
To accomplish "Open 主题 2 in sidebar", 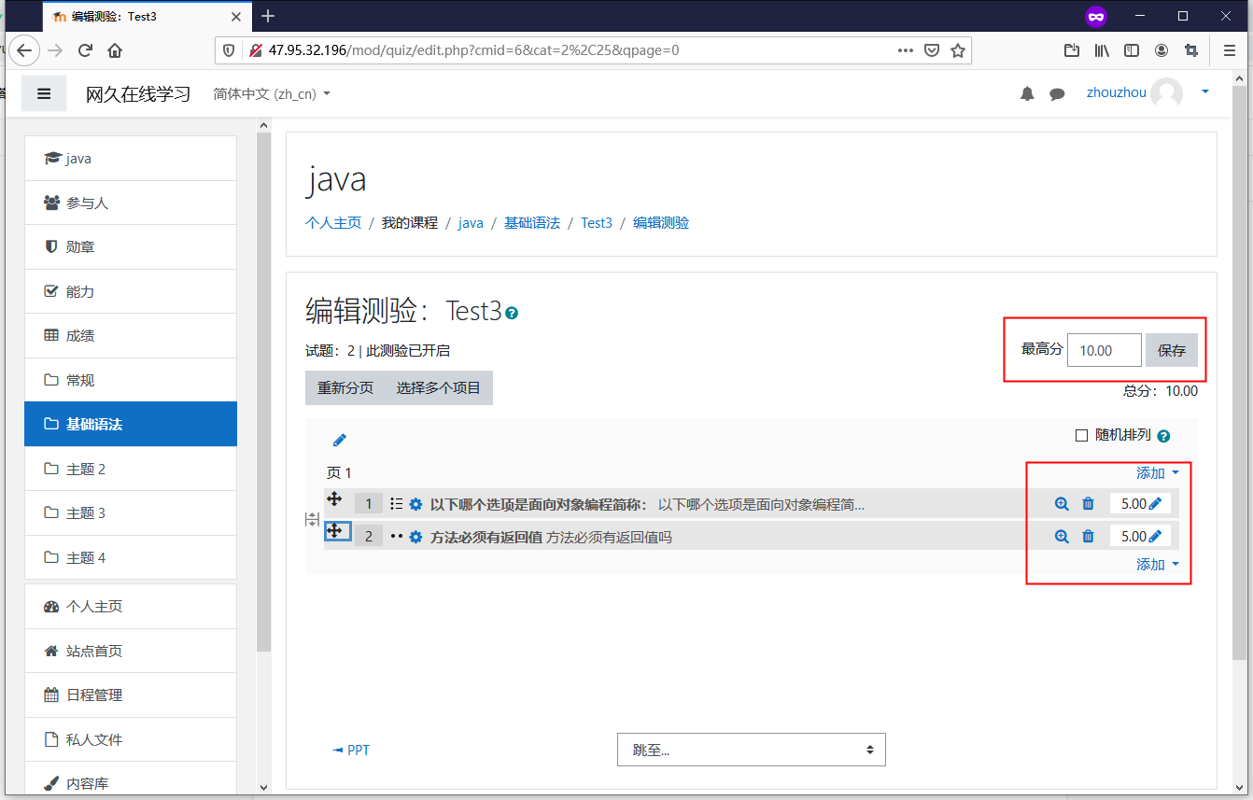I will (131, 469).
